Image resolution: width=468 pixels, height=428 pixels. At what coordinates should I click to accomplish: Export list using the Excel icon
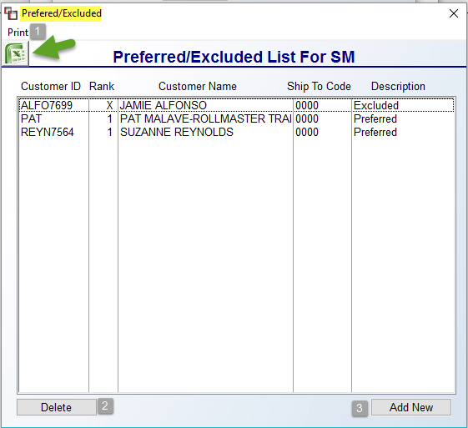click(16, 53)
